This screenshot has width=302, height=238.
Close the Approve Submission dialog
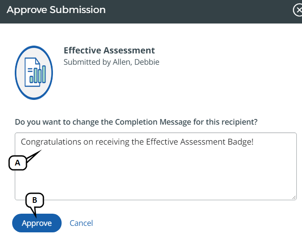coord(298,10)
